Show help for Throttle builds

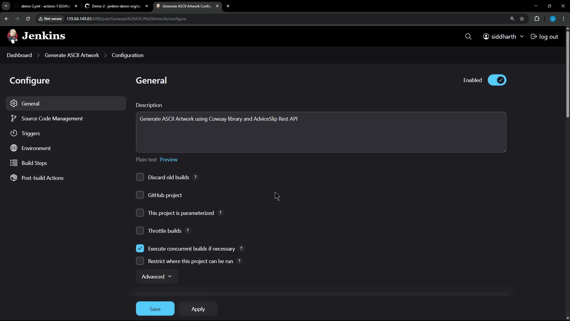[x=188, y=231]
